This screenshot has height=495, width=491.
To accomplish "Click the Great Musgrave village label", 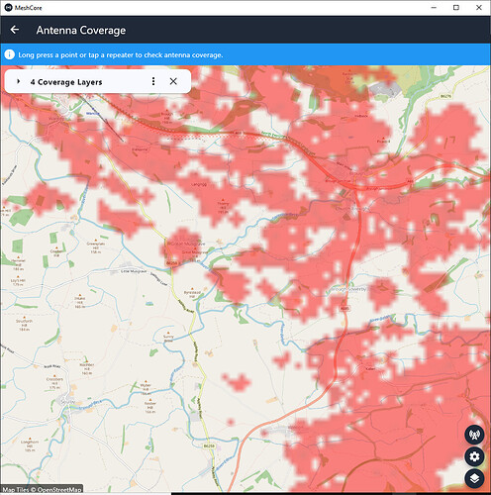I will [186, 244].
